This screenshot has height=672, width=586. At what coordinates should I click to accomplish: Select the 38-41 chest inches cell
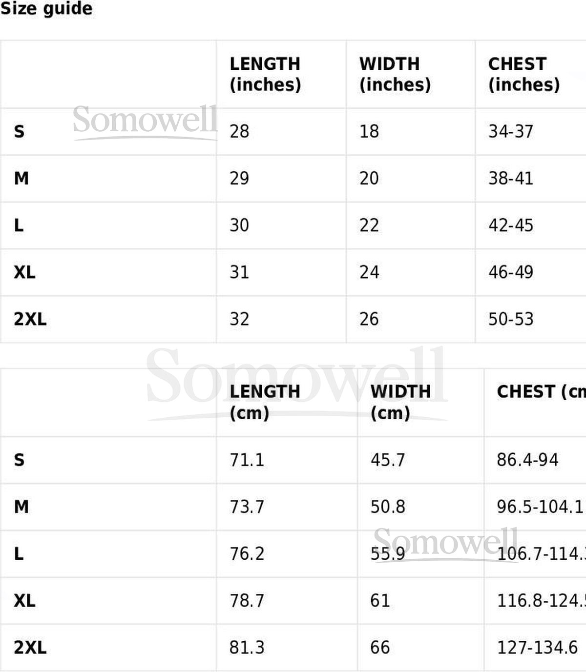pos(511,178)
